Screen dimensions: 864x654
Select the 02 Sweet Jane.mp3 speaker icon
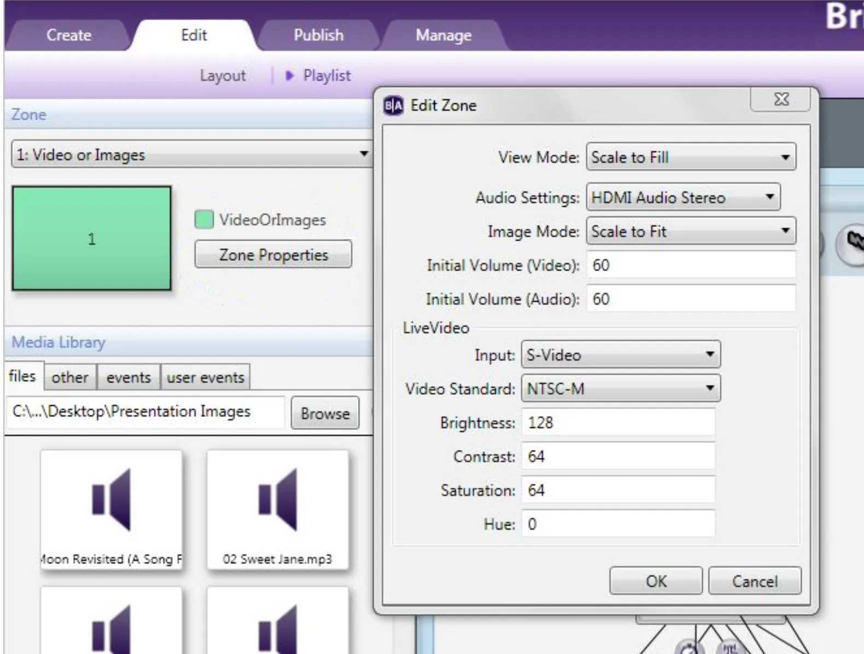(278, 500)
